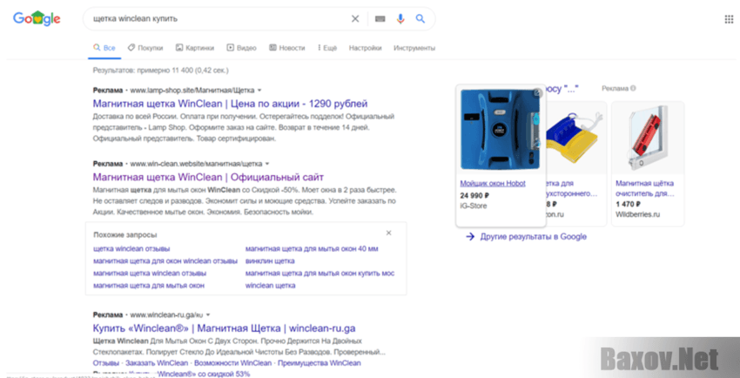Image resolution: width=740 pixels, height=378 pixels.
Task: Open Мойщик окон Hobot product link
Action: pos(493,183)
